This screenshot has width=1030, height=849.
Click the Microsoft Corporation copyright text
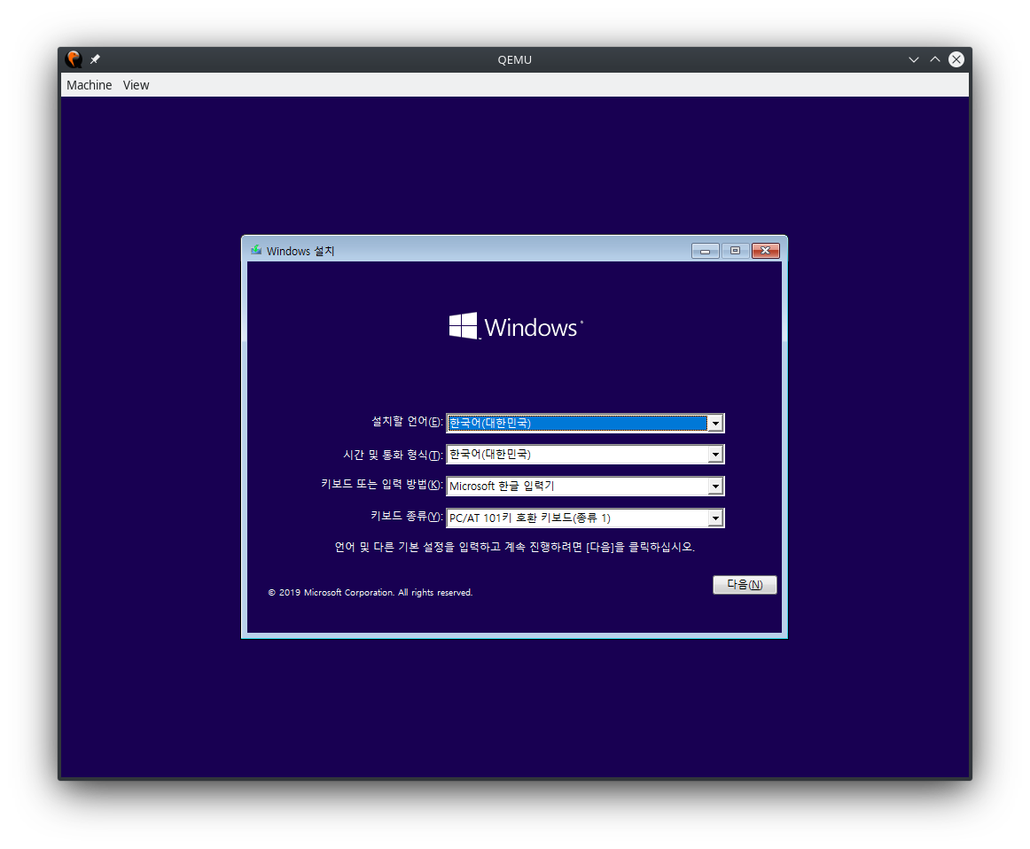[370, 592]
